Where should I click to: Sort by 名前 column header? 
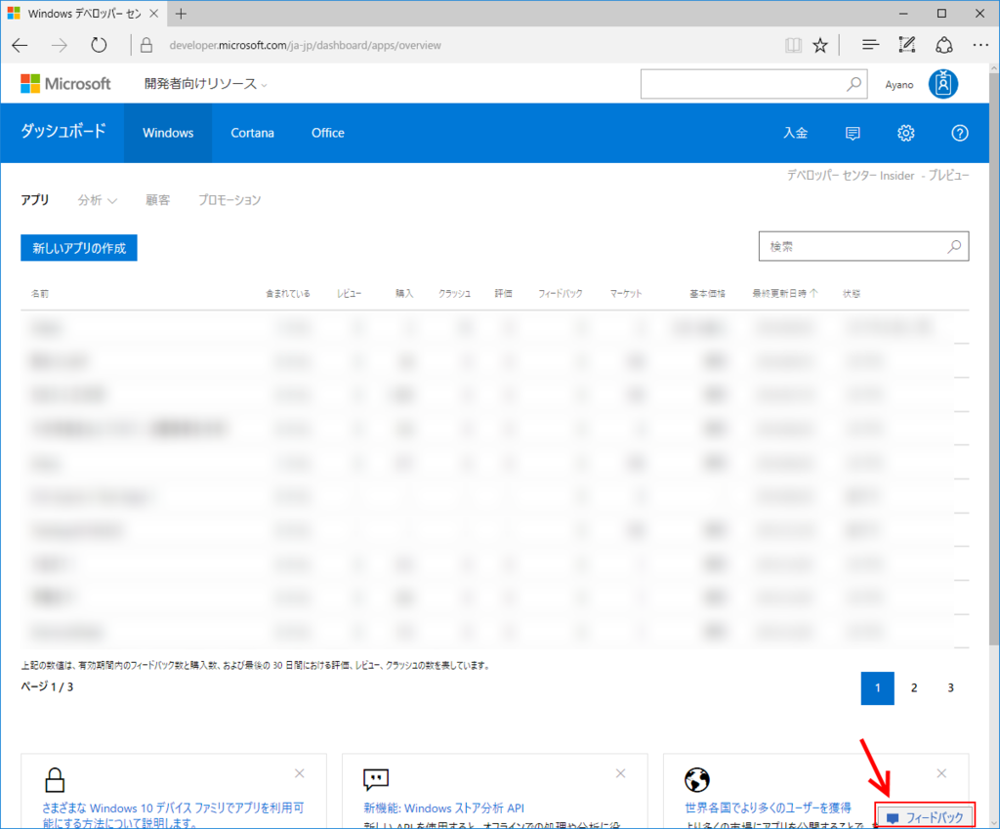pos(39,293)
